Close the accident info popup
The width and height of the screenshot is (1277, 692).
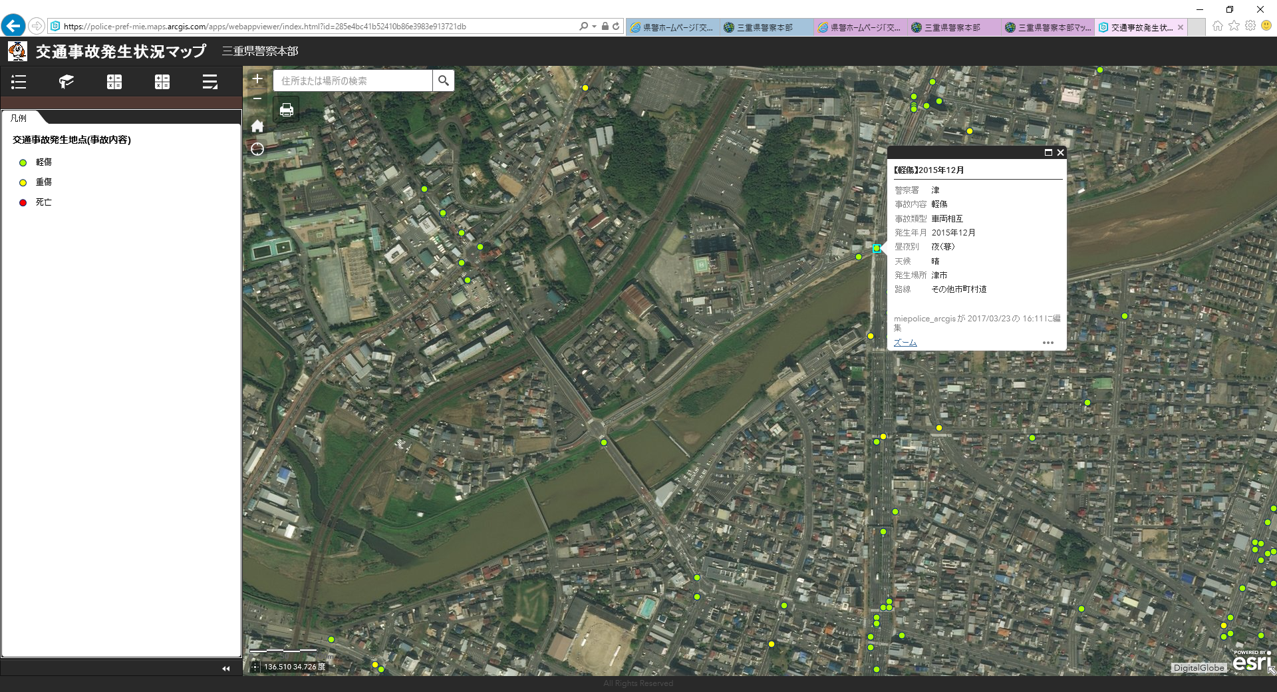click(x=1060, y=152)
